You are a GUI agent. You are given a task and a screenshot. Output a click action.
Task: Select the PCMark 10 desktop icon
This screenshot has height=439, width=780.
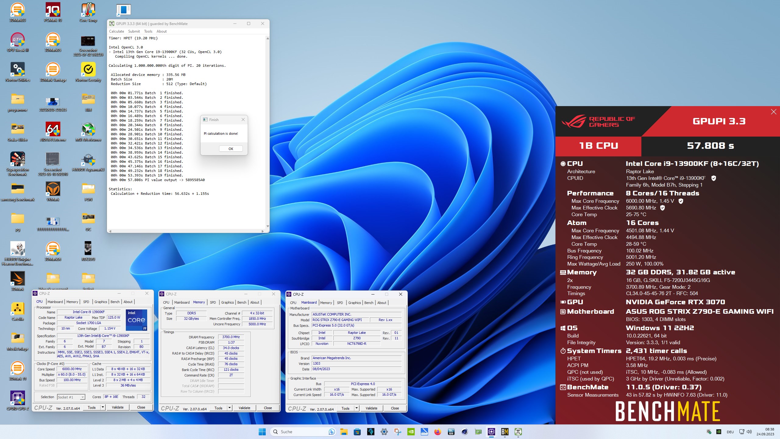[x=53, y=12]
